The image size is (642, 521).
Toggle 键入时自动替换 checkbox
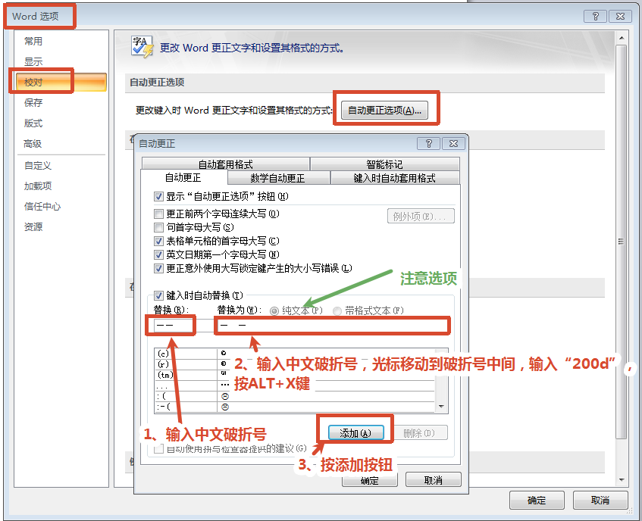click(x=159, y=295)
